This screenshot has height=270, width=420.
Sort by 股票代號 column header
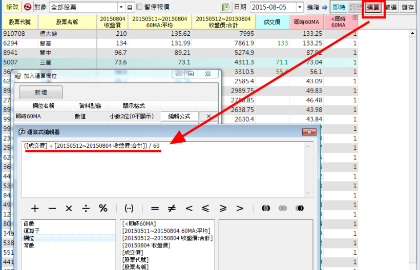pos(20,22)
